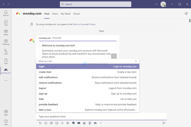
Task: Select the remove-notifications command
Action: (88, 83)
